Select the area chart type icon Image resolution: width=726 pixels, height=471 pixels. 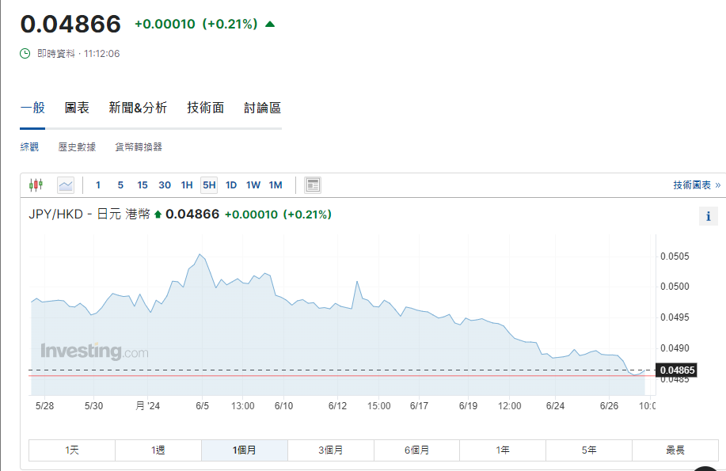click(x=66, y=185)
